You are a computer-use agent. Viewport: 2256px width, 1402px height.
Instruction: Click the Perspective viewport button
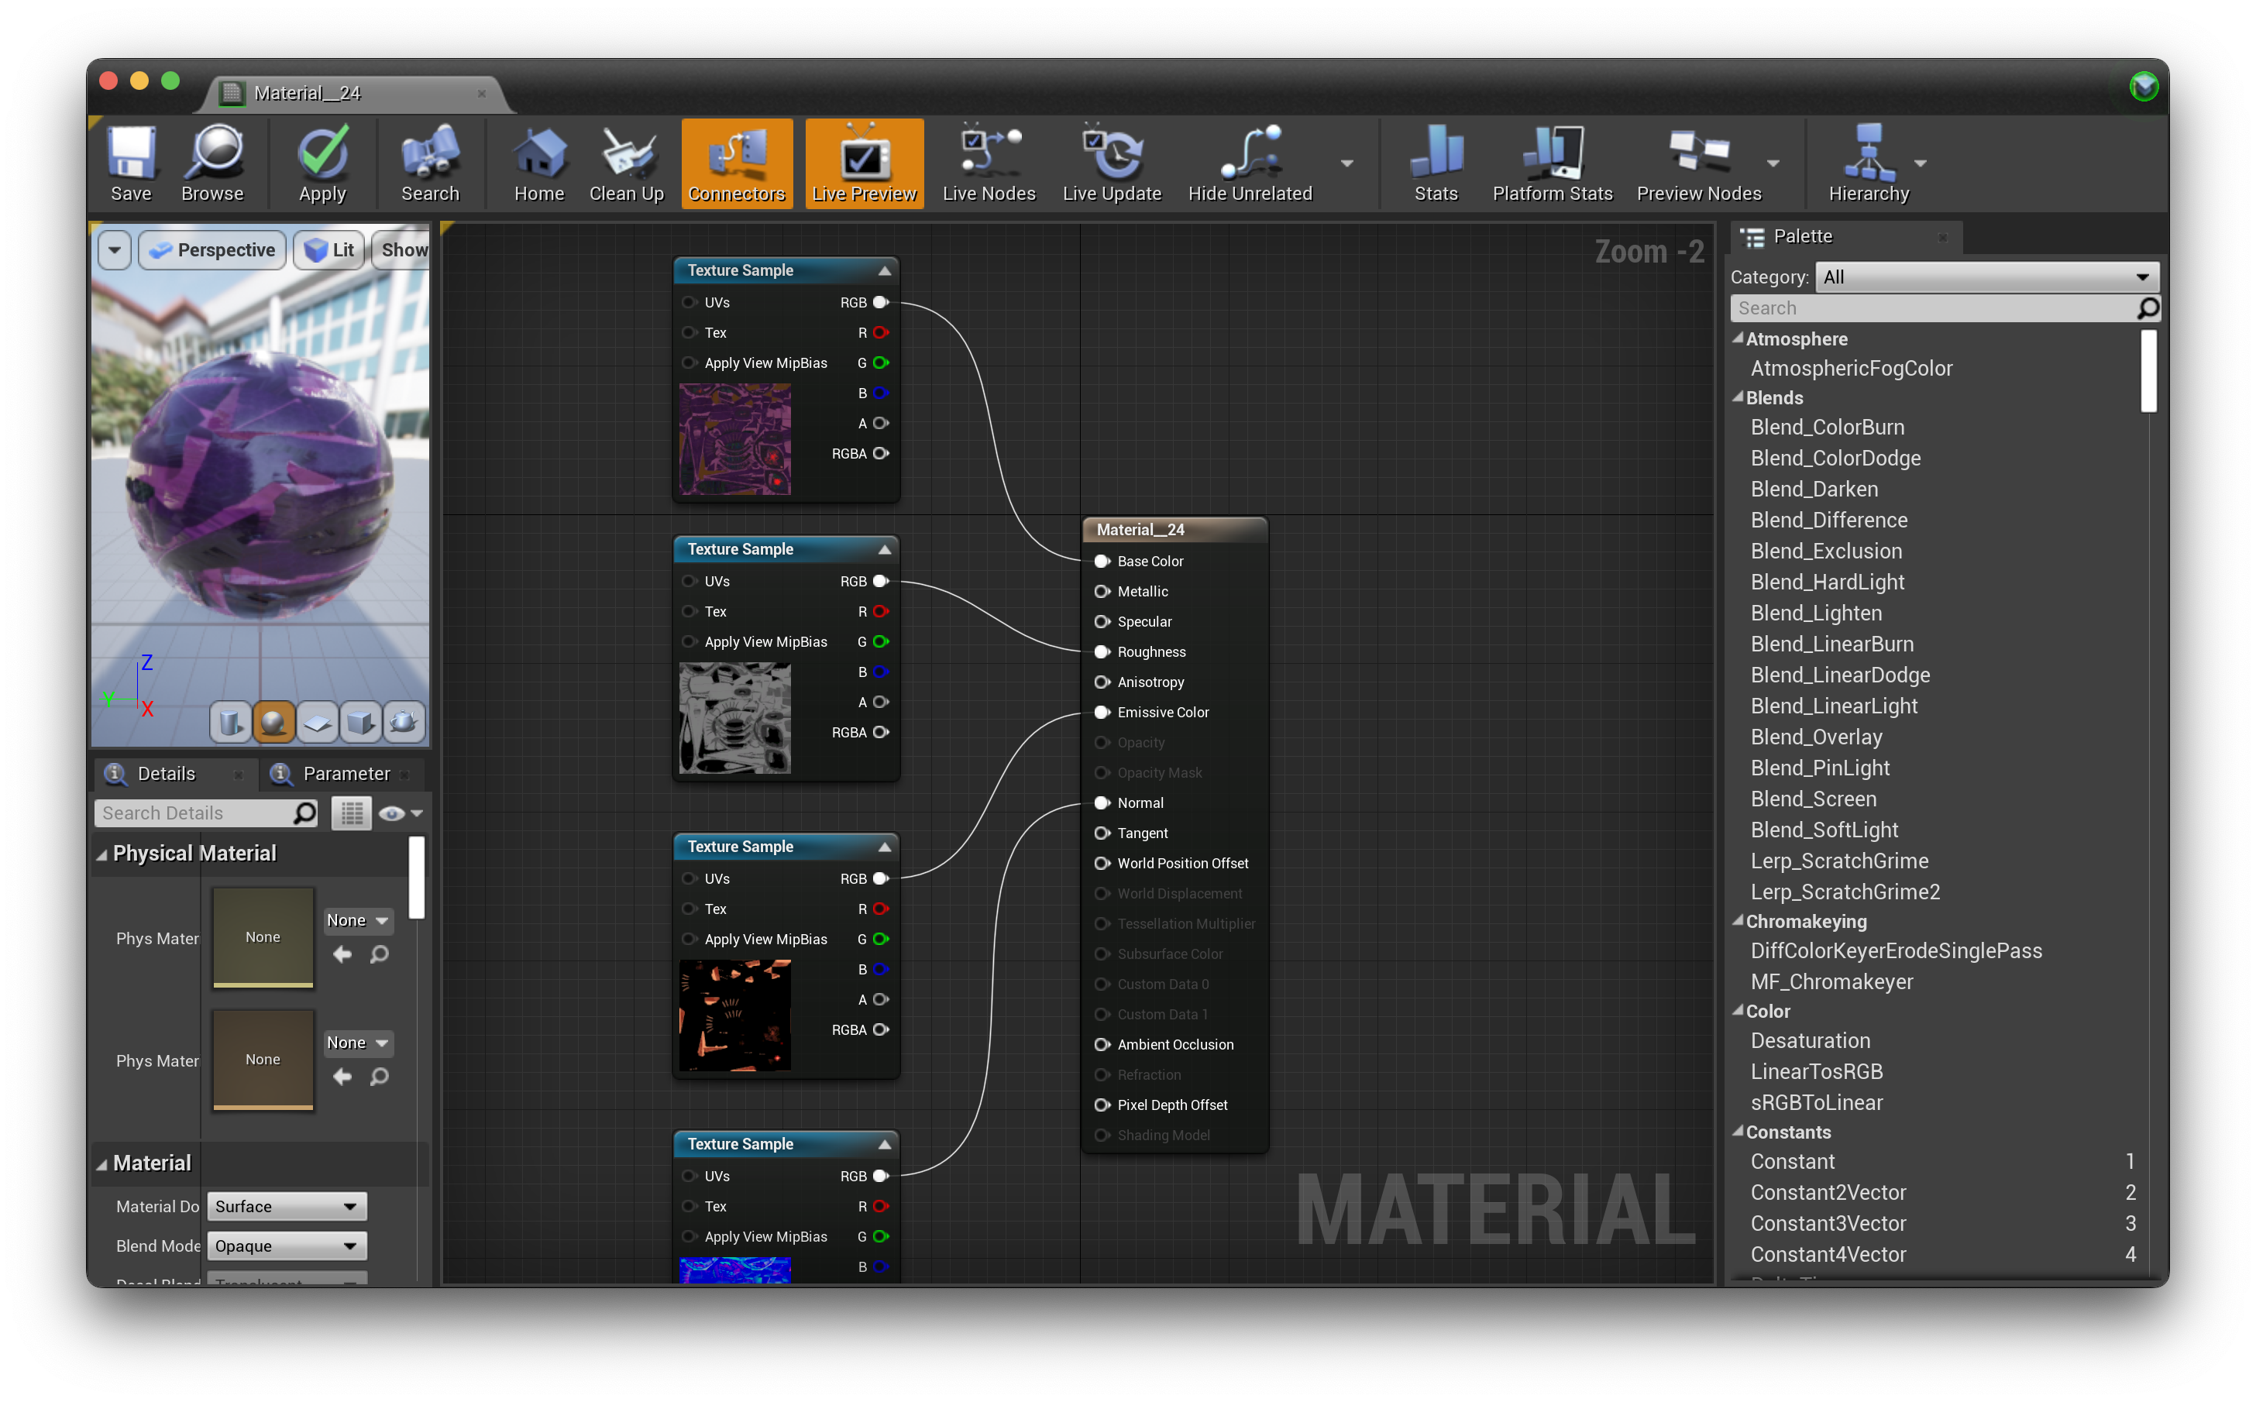(212, 250)
